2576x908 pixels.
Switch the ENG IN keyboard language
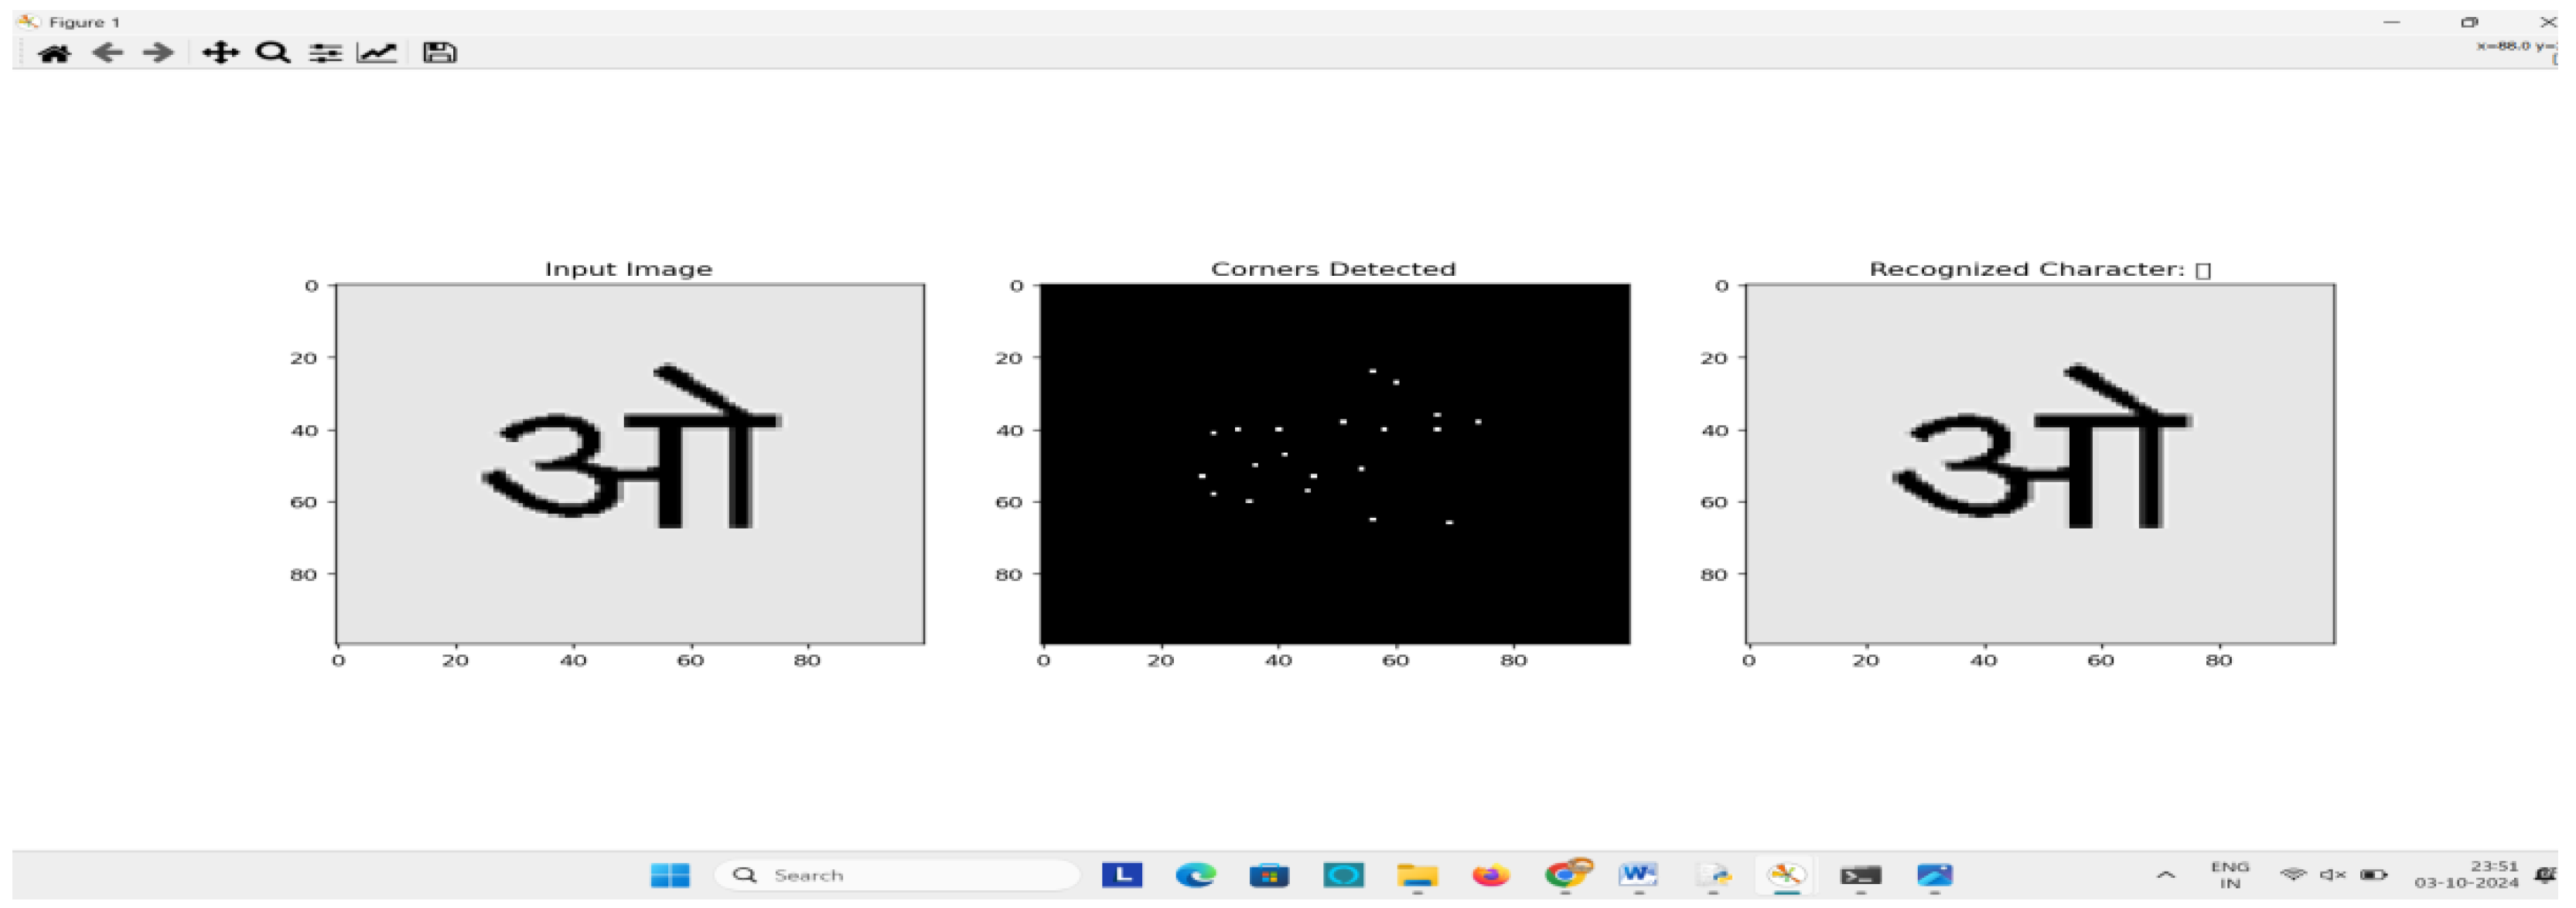point(2231,874)
